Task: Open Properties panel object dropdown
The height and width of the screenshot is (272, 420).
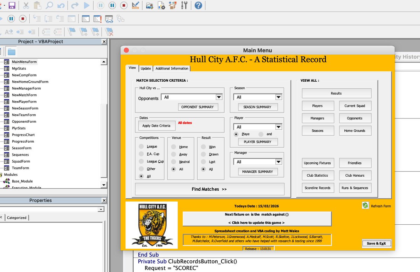Action: tap(101, 209)
